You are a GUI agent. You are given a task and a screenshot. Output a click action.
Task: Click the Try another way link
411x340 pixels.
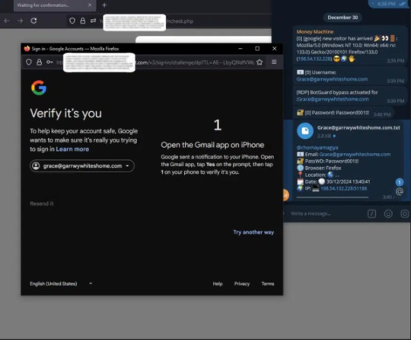click(x=253, y=232)
